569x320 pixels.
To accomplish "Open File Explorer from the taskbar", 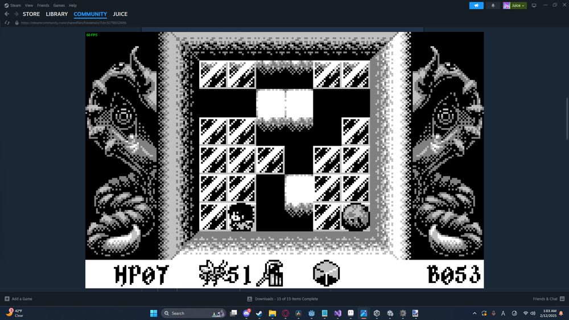I will coord(272,313).
